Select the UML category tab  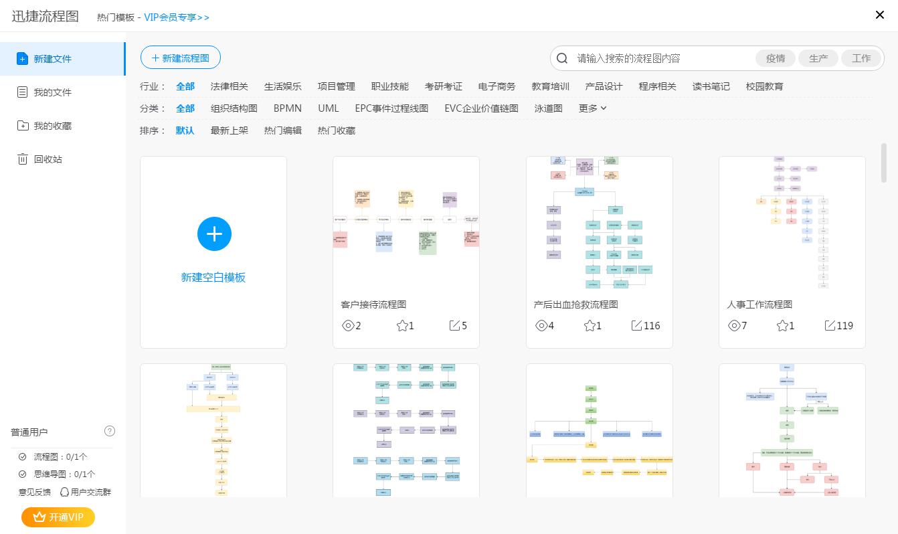(329, 108)
